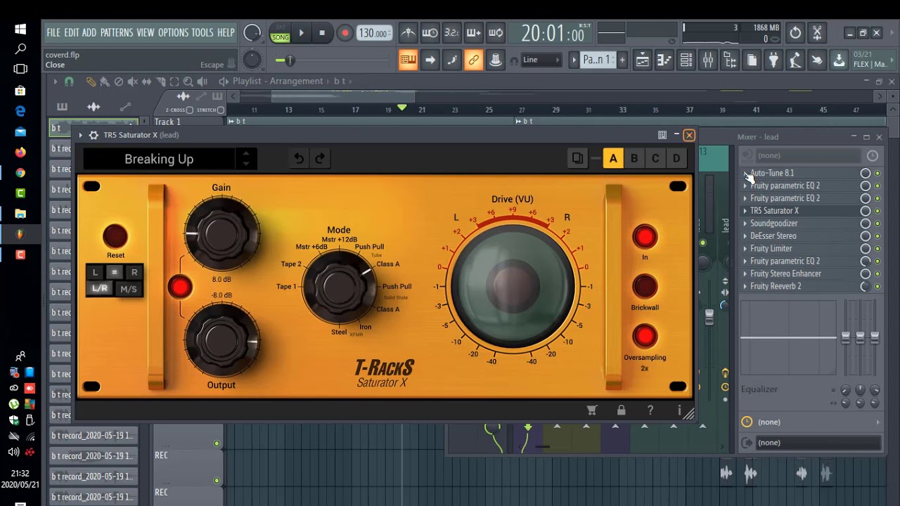Select the M/S processing mode
The height and width of the screenshot is (506, 900).
(129, 289)
